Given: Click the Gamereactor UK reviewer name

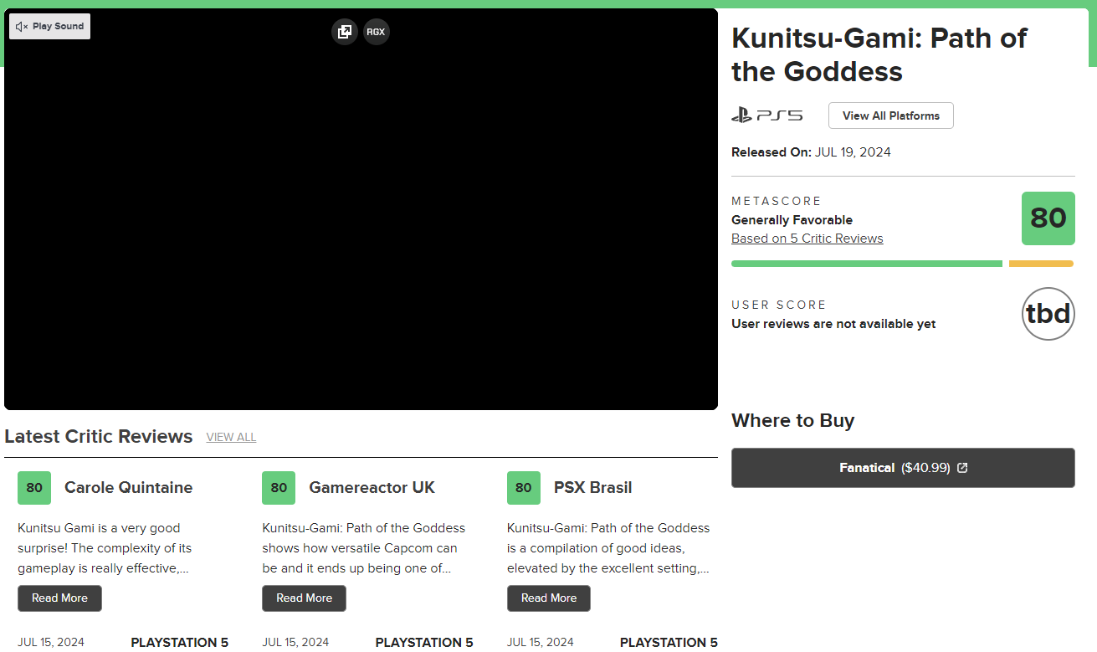Looking at the screenshot, I should (x=372, y=488).
